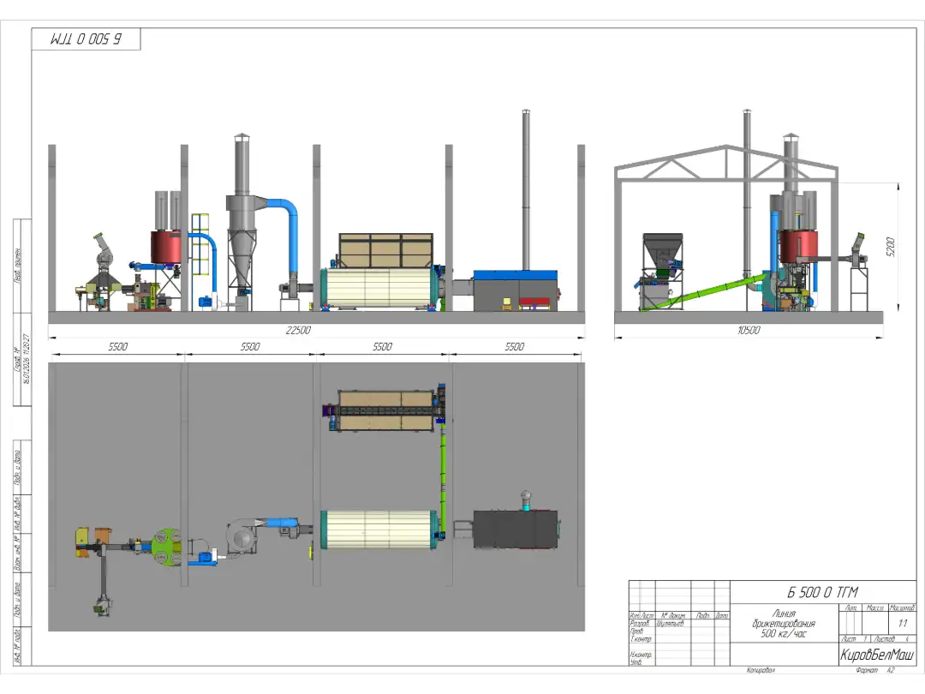Image resolution: width=925 pixels, height=694 pixels.
Task: Click the red hopper tank in side view
Action: [166, 247]
